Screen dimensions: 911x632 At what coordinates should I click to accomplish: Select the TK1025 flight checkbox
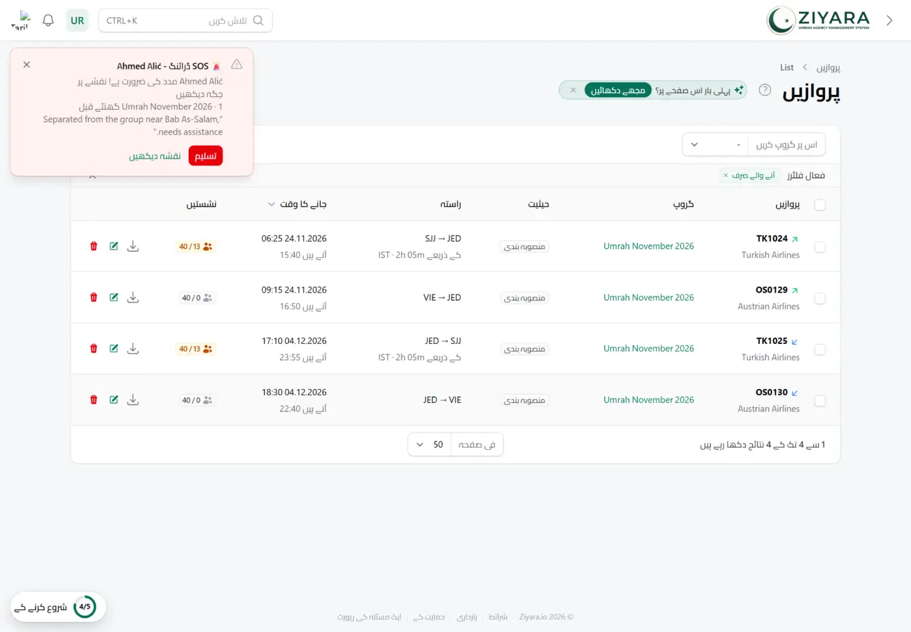point(820,350)
